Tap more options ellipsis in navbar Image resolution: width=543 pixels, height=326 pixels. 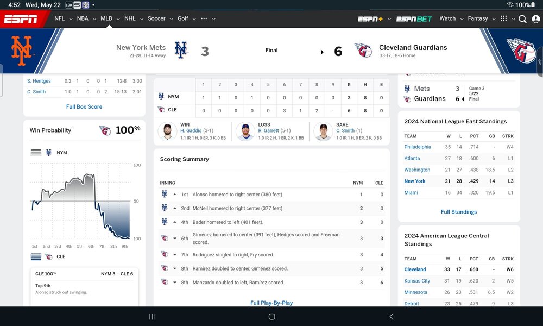coord(204,18)
